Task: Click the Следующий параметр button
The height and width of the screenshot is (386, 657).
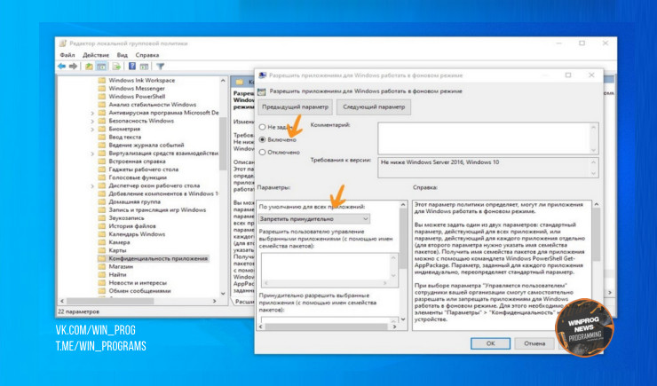Action: [x=374, y=107]
